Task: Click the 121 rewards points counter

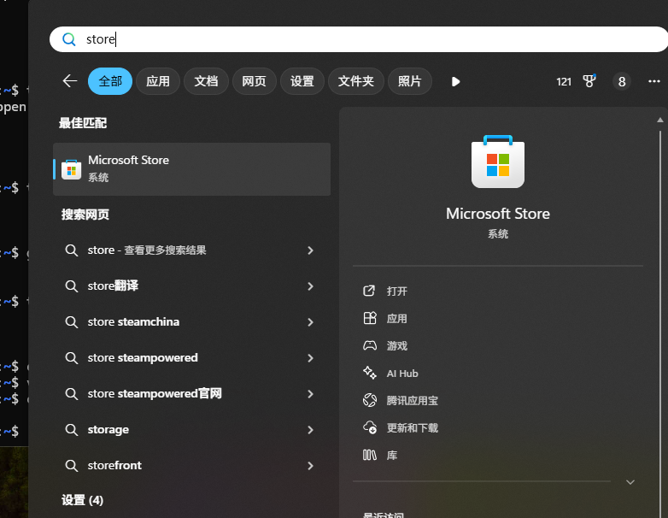Action: (564, 81)
